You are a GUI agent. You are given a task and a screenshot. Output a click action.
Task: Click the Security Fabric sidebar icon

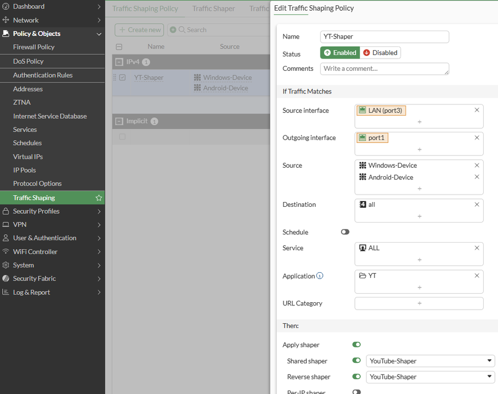click(6, 278)
